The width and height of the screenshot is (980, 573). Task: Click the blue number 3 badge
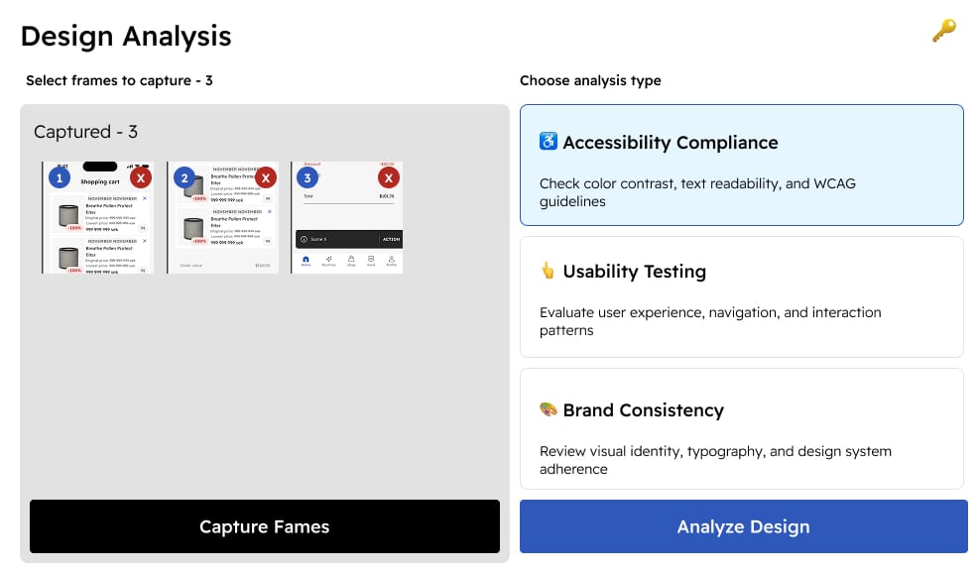307,178
